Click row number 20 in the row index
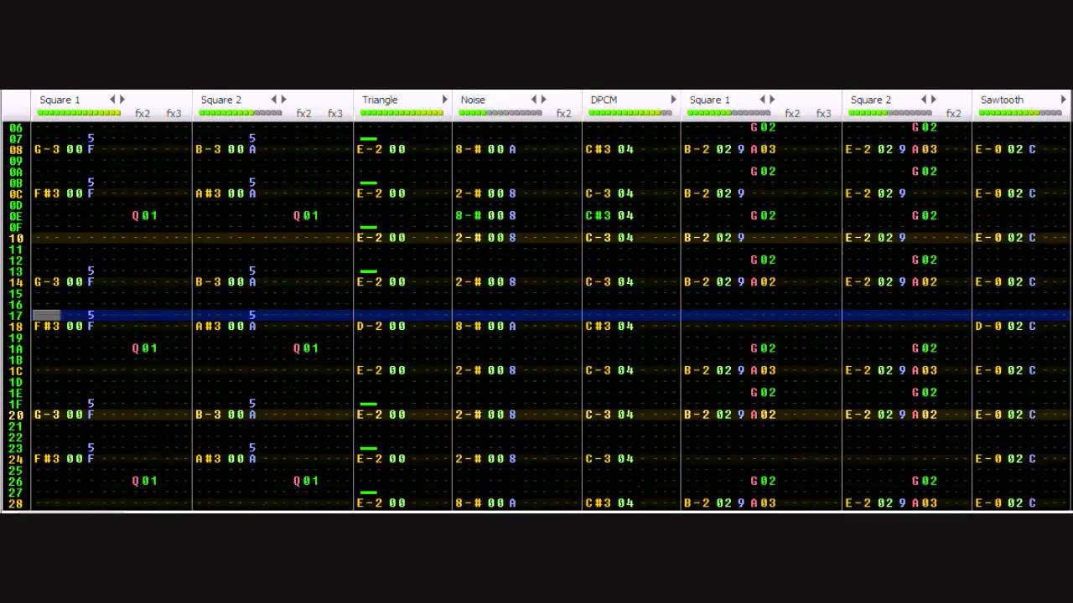1073x603 pixels. [x=17, y=415]
